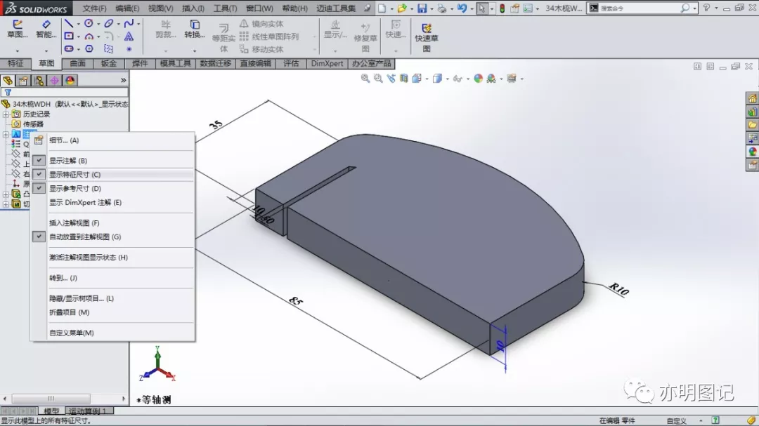Click Previous View icon

(x=391, y=79)
